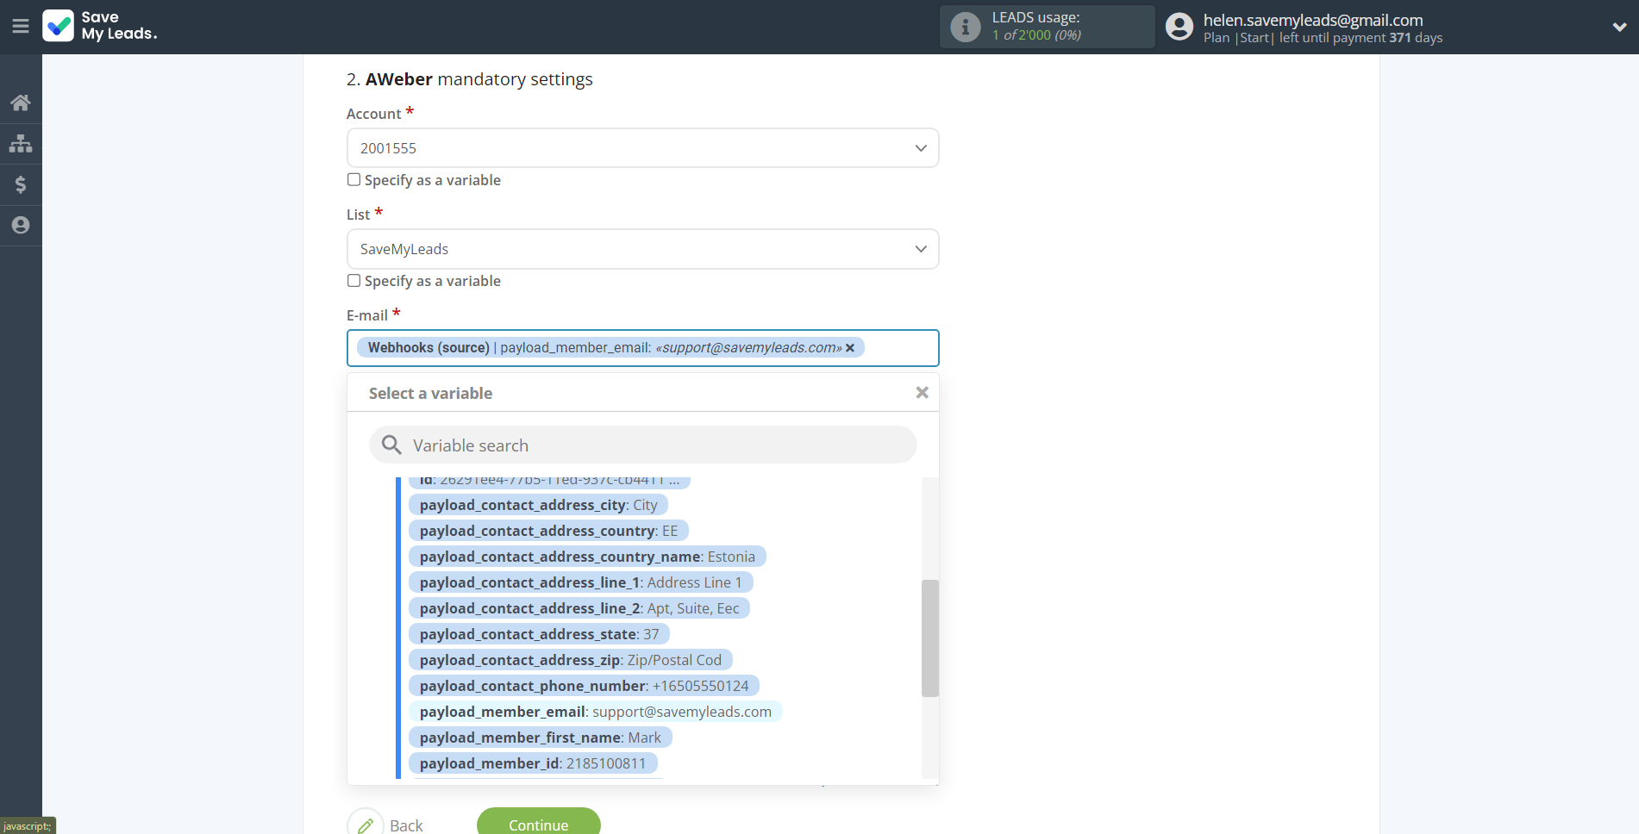Close the Select a variable panel
The image size is (1639, 834).
click(x=922, y=393)
